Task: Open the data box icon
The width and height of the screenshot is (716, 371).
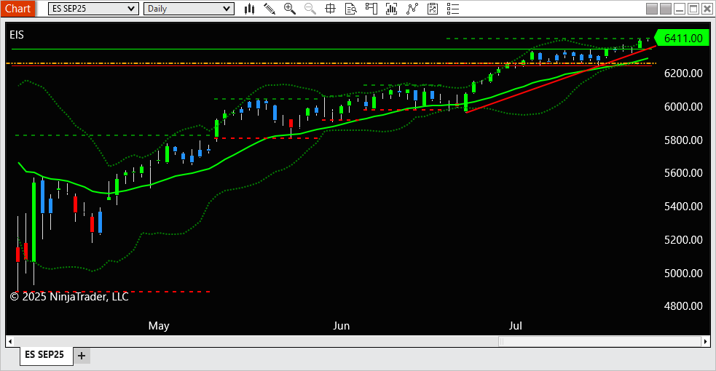Action: point(350,9)
